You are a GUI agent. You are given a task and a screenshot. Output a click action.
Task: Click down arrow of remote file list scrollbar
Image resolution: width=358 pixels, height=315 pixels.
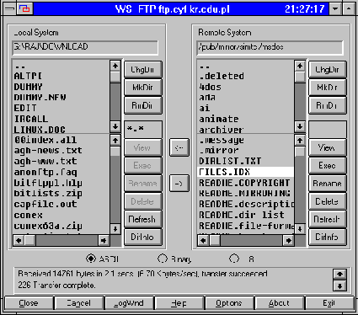point(300,229)
